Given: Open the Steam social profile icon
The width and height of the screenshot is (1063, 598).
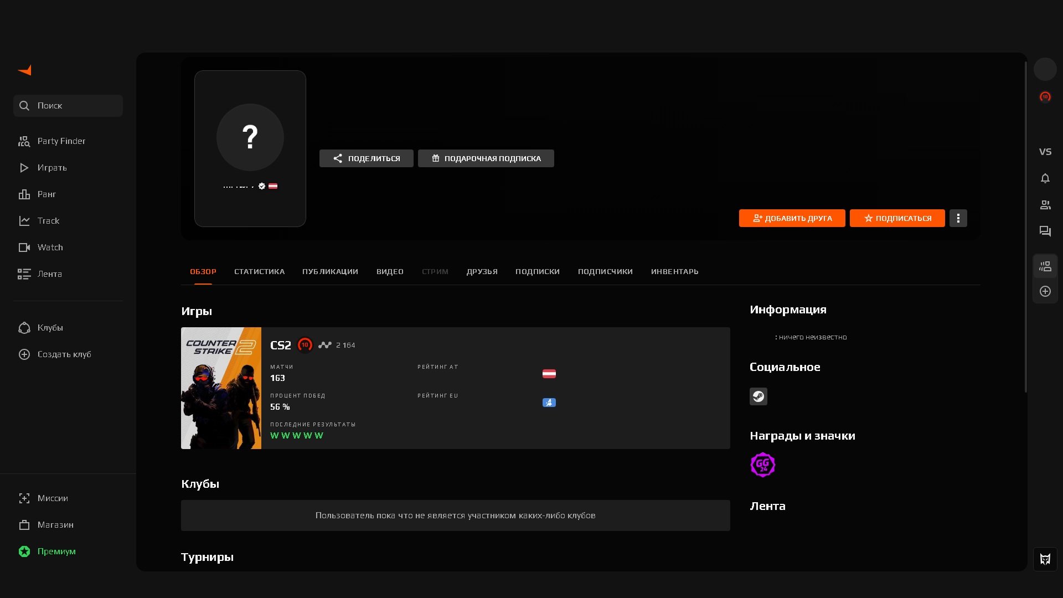Looking at the screenshot, I should coord(758,396).
